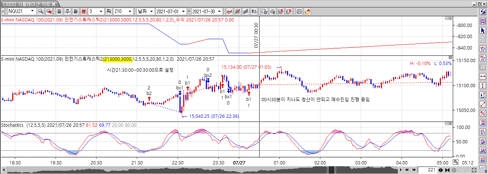Viewport: 488px width, 174px height.
Task: Click the up-down arrows icon in toolbar
Action: (x=254, y=11)
